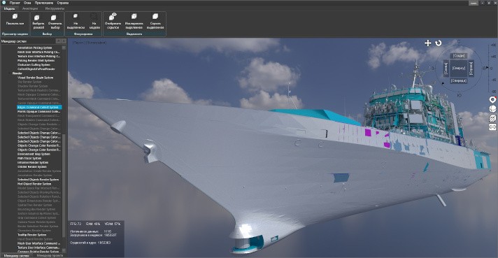Click the Показать все cube icon
This screenshot has width=498, height=258.
tap(15, 17)
